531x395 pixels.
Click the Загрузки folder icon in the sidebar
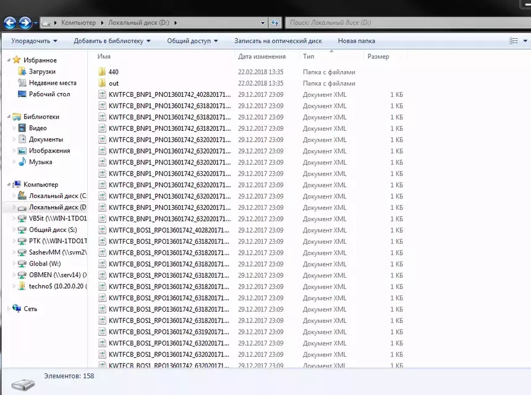pyautogui.click(x=22, y=72)
